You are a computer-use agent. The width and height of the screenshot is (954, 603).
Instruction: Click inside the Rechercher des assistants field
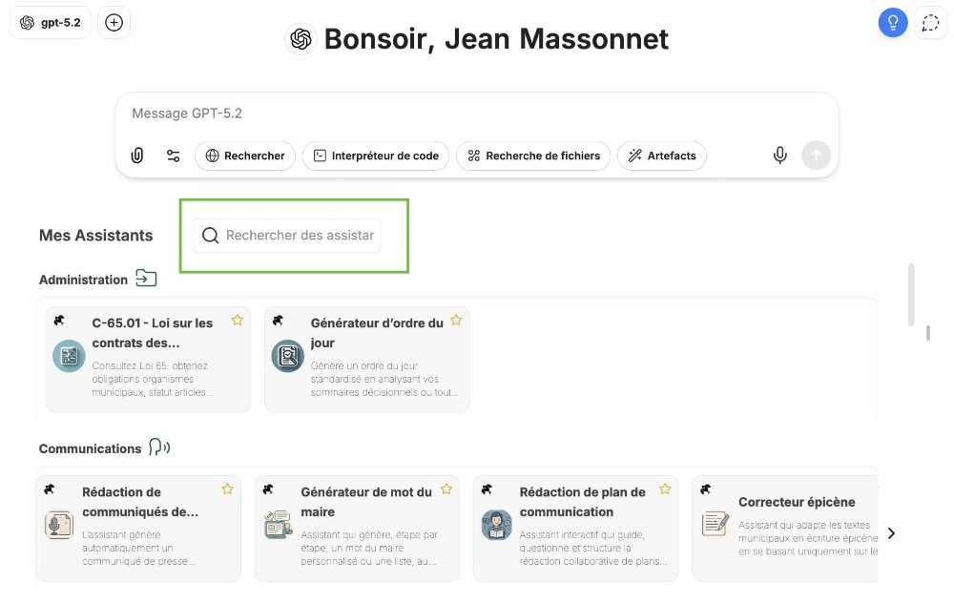coord(296,235)
